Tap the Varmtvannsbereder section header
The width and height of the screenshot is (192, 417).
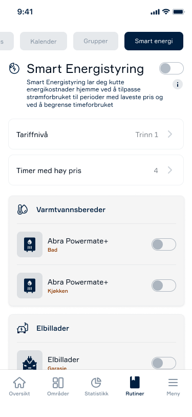pyautogui.click(x=71, y=210)
